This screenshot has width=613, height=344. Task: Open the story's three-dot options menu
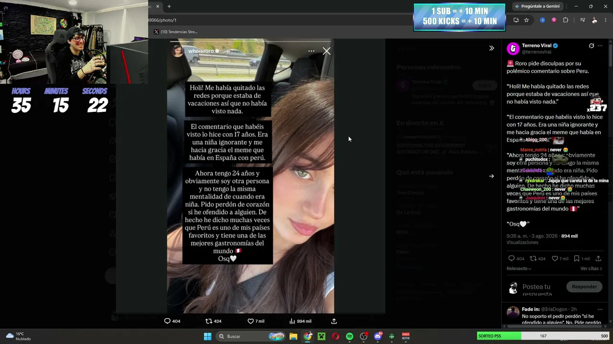point(311,51)
